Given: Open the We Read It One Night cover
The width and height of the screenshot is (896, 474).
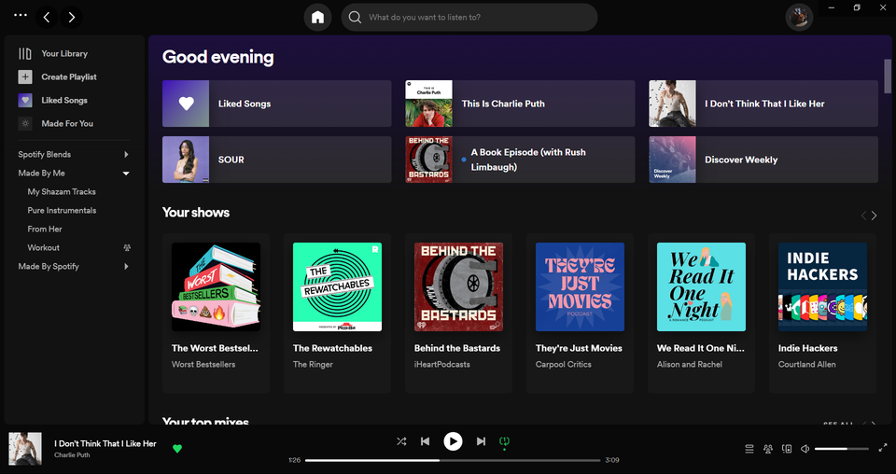Looking at the screenshot, I should point(701,286).
